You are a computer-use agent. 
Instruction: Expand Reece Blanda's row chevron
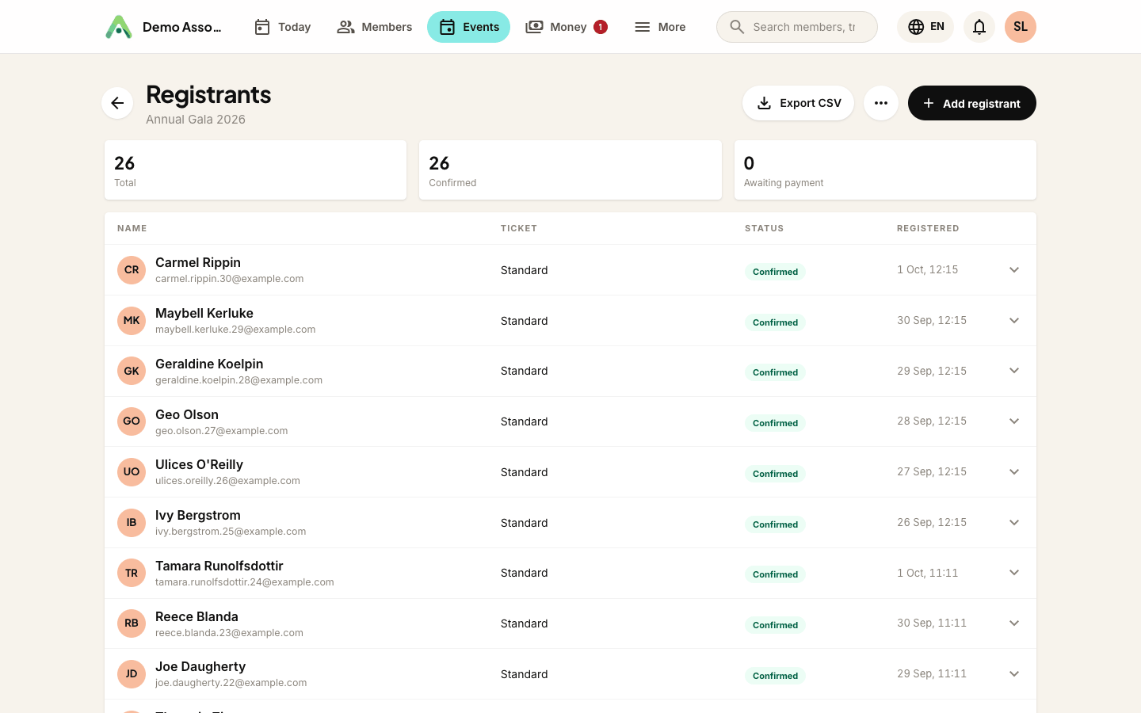(1014, 623)
